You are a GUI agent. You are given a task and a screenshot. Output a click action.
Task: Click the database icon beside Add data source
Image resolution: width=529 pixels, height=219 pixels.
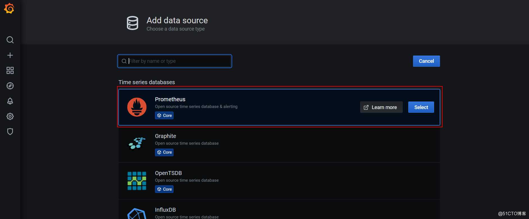(x=133, y=23)
